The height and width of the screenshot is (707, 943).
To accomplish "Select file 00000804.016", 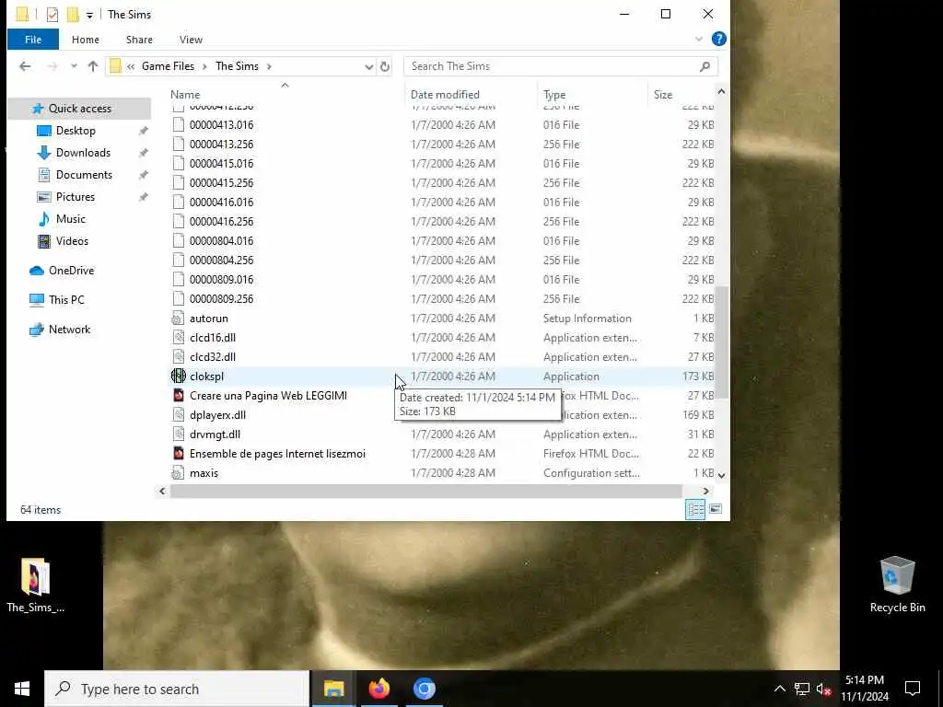I will (x=221, y=241).
